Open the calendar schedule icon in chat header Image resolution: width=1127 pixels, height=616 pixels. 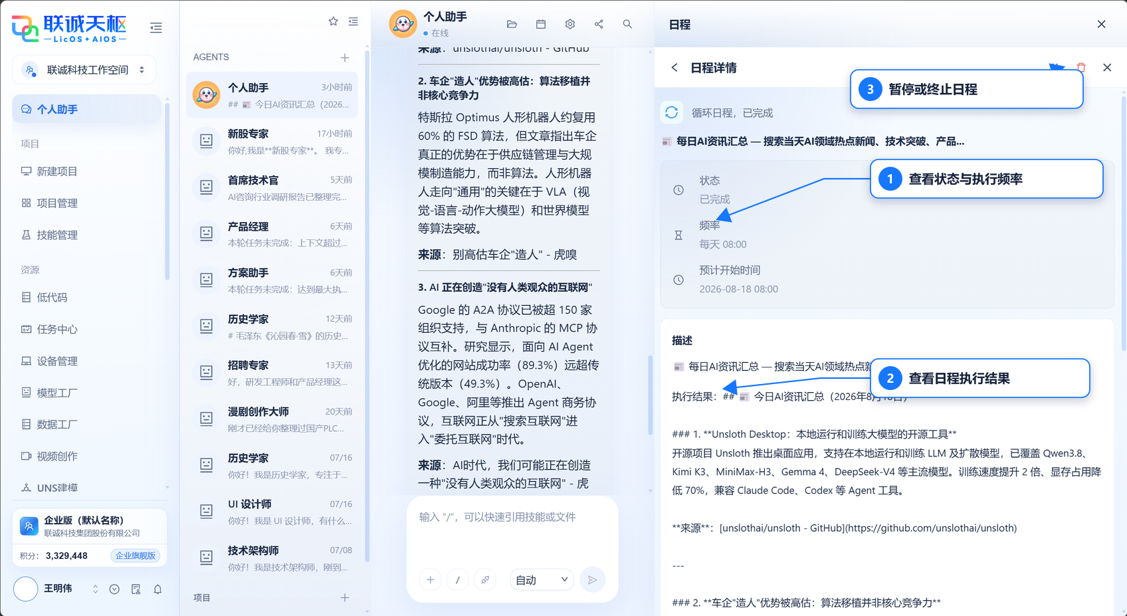point(541,24)
